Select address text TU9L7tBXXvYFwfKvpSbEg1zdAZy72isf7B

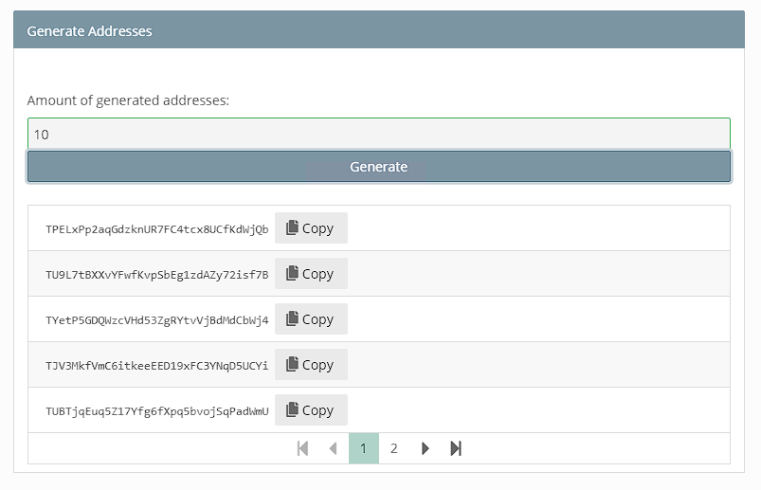coord(156,275)
